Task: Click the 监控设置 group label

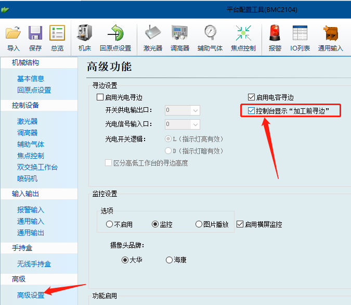Action: 105,194
